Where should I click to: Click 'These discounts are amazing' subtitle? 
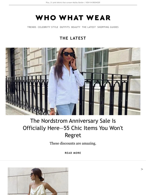point(73,143)
